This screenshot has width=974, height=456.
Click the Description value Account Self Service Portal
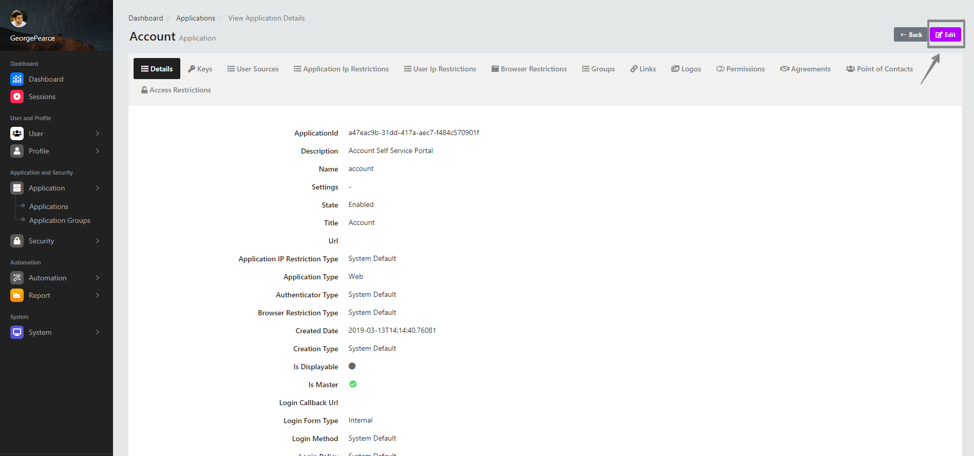coord(390,150)
